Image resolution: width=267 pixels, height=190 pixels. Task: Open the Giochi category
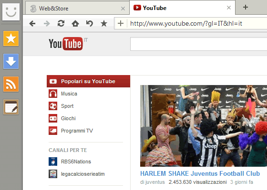coord(68,118)
